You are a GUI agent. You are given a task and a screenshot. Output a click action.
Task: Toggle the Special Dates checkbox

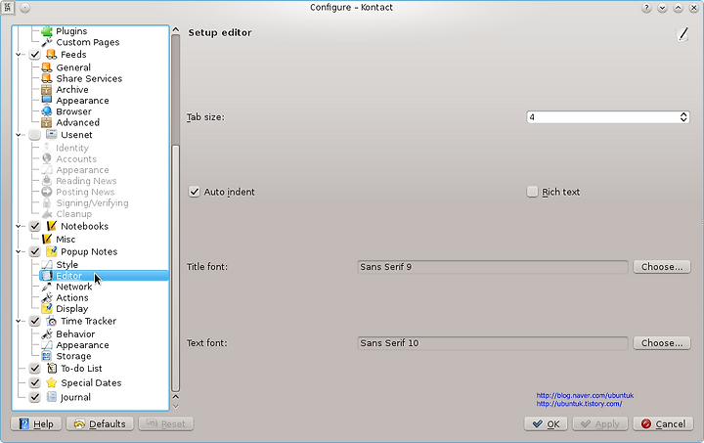tap(34, 382)
